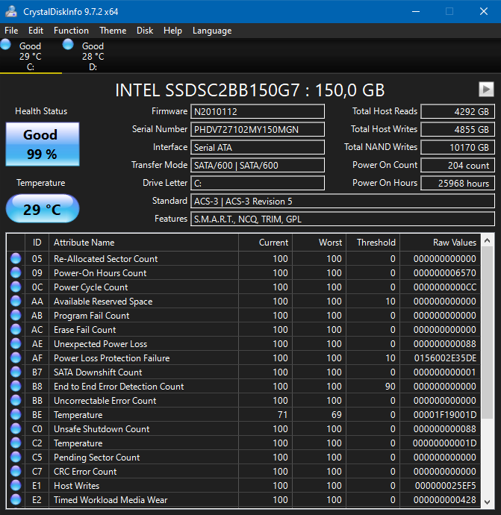Open the Disk menu
Viewport: 501px width, 515px height.
pos(145,31)
